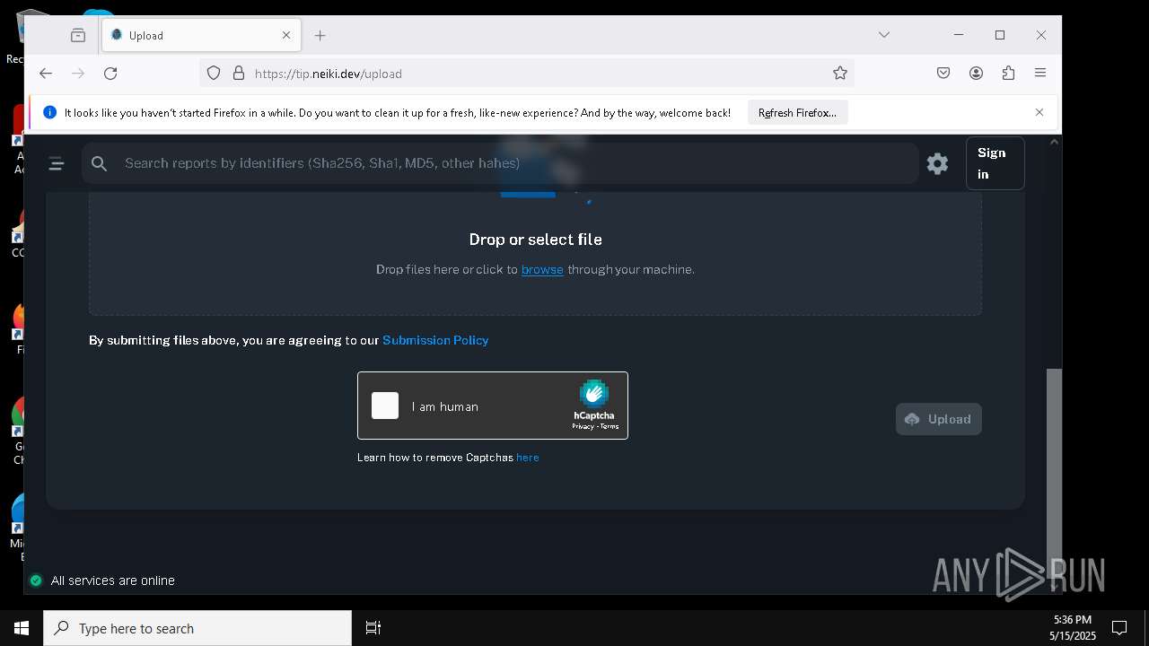Click the search magnifier icon
Screen dimensions: 1149x646
100,163
